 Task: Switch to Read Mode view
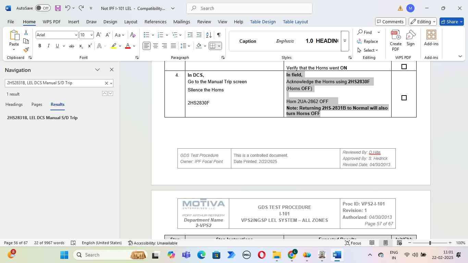[x=372, y=243]
